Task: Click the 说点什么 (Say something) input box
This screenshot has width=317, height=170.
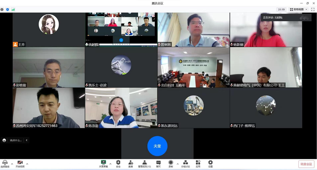Action: (16, 140)
